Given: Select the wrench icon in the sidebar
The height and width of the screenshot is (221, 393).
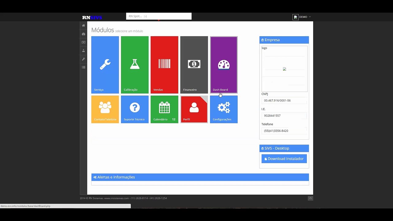Looking at the screenshot, I should tap(84, 59).
